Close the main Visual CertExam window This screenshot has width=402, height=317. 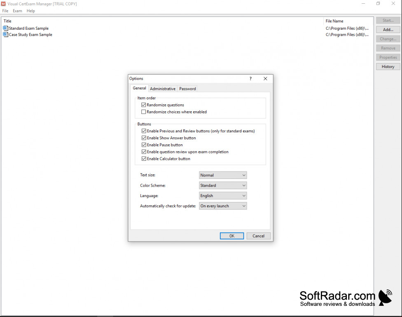coord(393,4)
